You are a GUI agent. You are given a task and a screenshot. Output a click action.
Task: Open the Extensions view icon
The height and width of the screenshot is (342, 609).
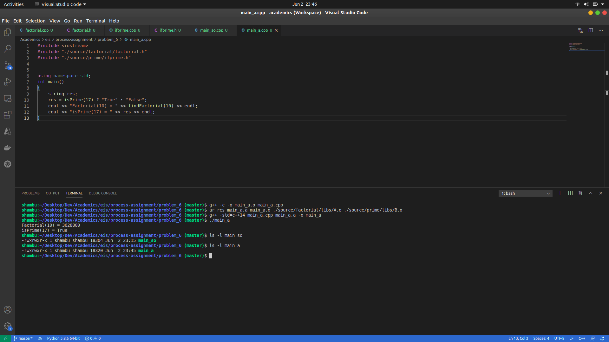coord(8,115)
